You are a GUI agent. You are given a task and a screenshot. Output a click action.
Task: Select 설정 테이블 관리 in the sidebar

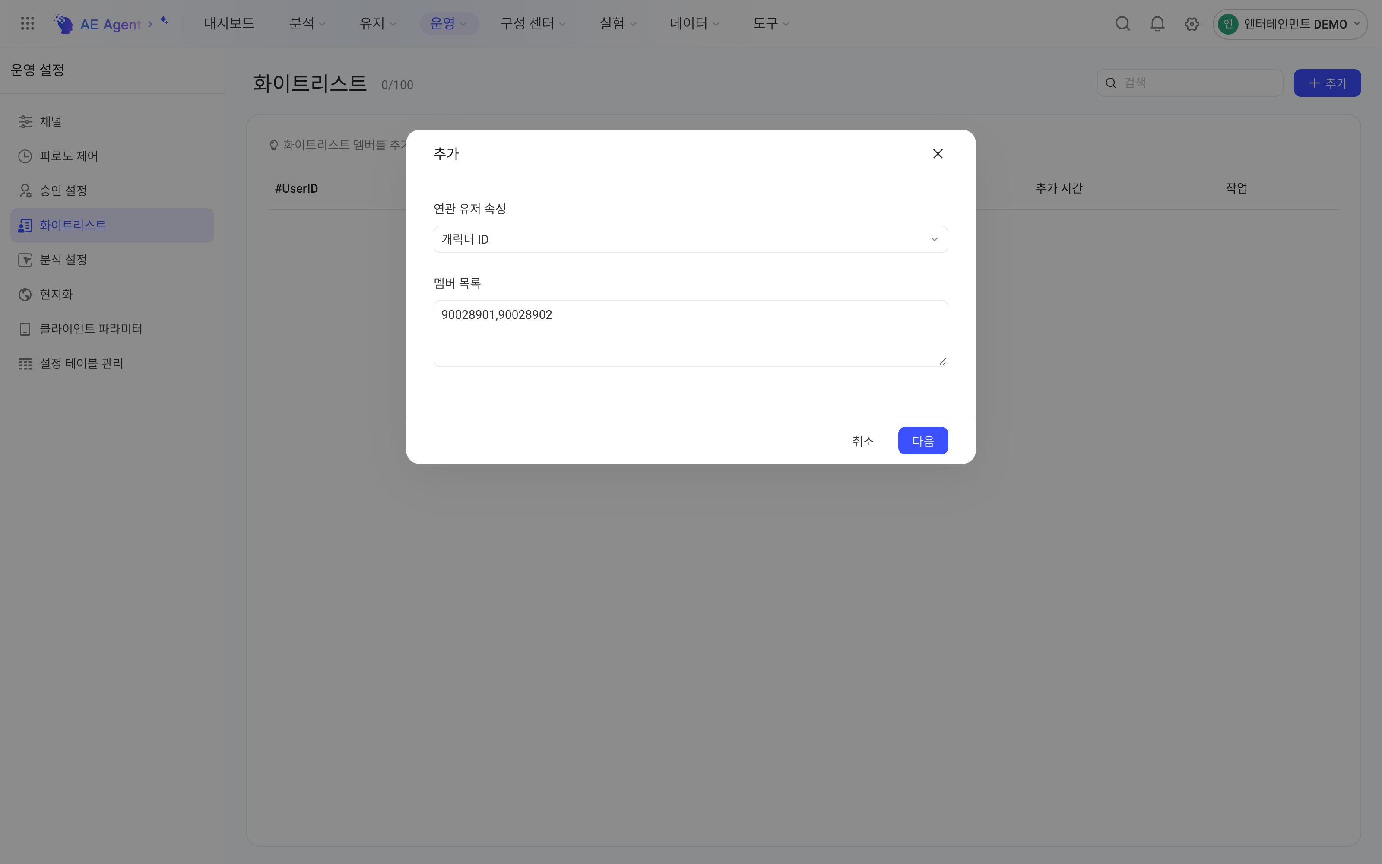(112, 363)
